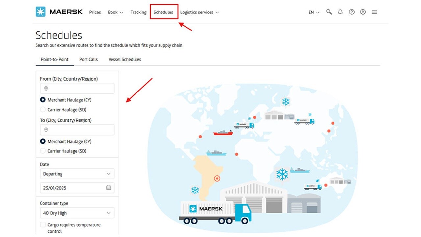Select Merchant Haulage (CY) under To
Viewport: 421px width, 237px height.
tap(43, 141)
